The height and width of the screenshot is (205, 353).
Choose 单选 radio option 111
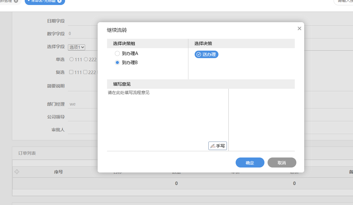coord(72,59)
